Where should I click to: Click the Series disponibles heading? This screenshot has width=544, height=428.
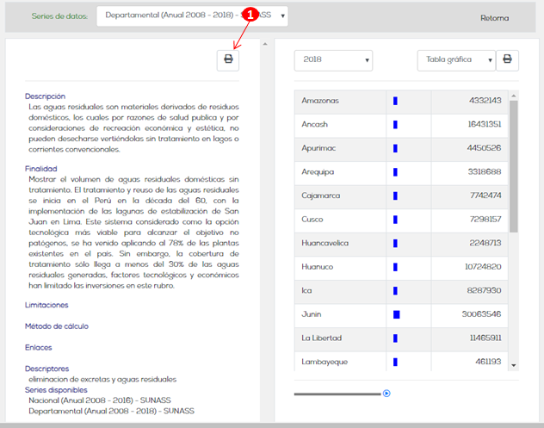56,390
